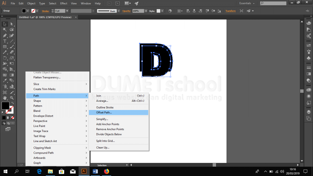313x176 pixels.
Task: Select the Eraser tool
Action: [x=12, y=52]
